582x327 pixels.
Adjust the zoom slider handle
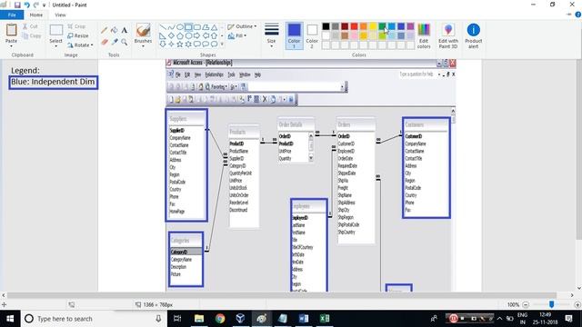[x=552, y=304]
